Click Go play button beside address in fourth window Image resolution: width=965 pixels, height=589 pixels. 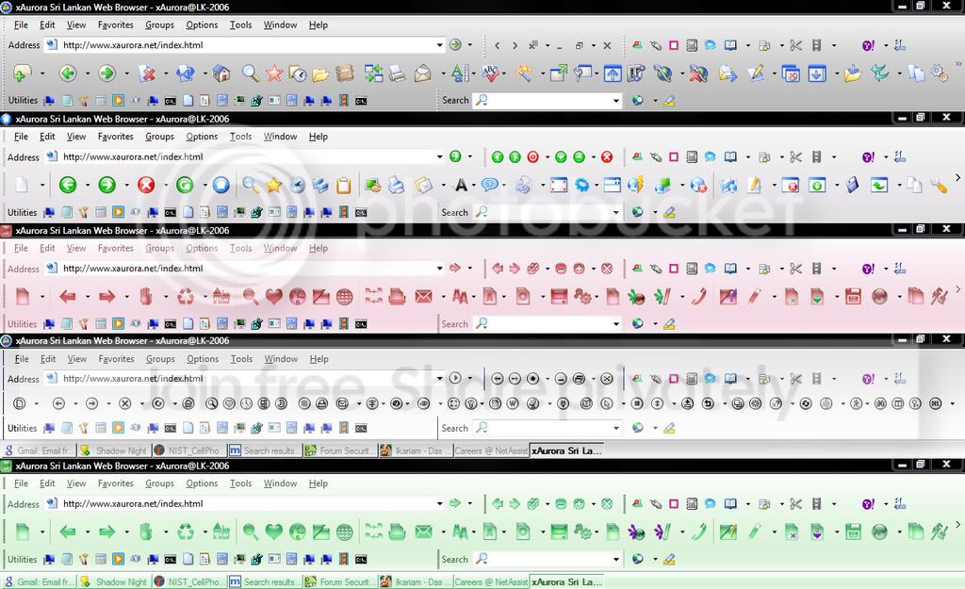click(455, 379)
